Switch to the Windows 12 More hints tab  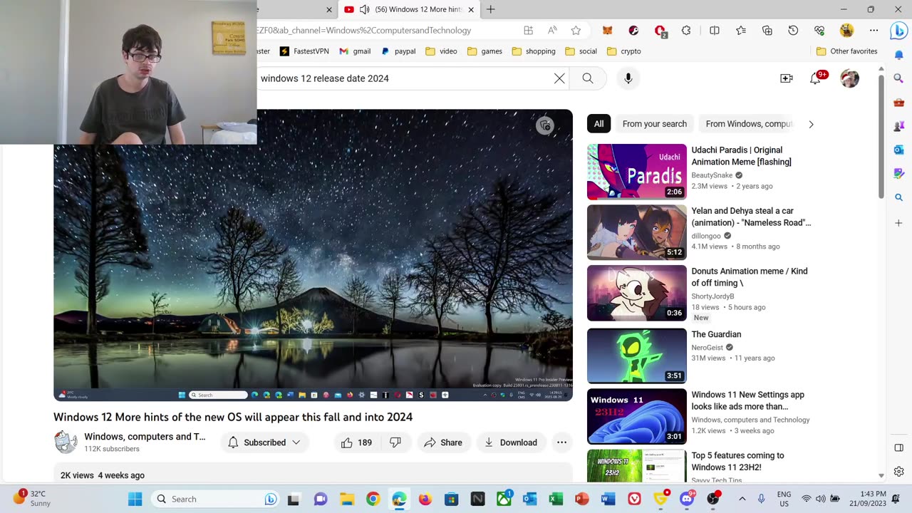tap(409, 9)
